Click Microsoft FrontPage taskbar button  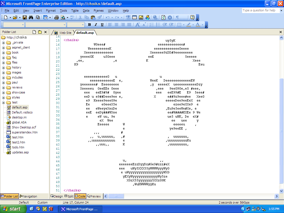point(80,209)
